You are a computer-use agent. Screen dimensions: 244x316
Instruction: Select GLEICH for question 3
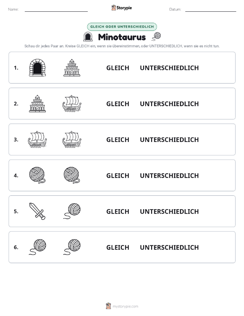tap(118, 140)
